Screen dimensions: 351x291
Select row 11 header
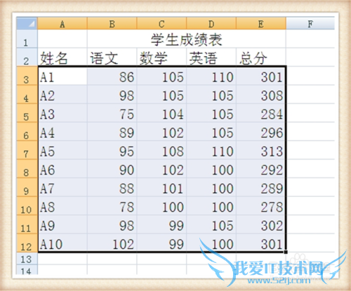27,224
